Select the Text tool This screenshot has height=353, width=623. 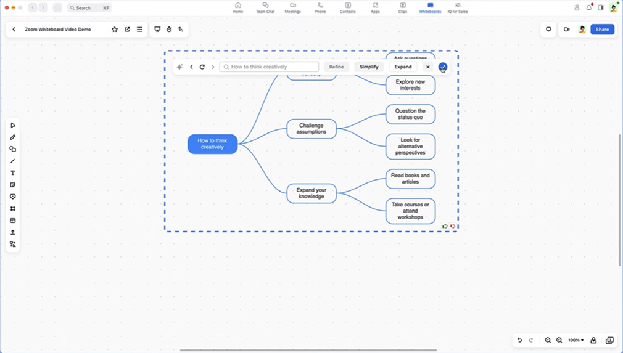(12, 173)
